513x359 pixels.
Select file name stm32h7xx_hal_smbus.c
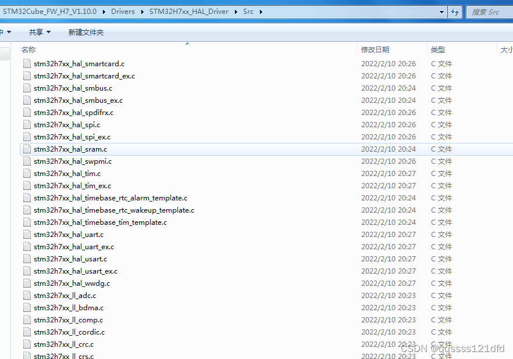click(x=73, y=88)
